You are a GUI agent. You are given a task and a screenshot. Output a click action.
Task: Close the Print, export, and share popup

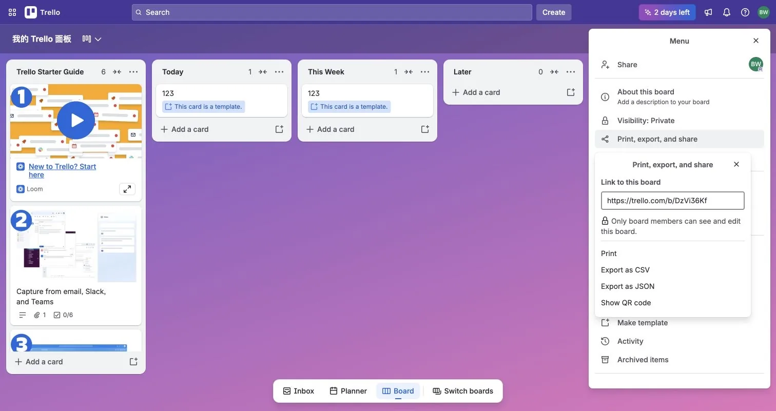(x=736, y=165)
